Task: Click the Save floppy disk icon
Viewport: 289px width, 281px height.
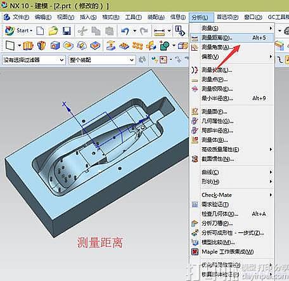Action: coord(67,31)
